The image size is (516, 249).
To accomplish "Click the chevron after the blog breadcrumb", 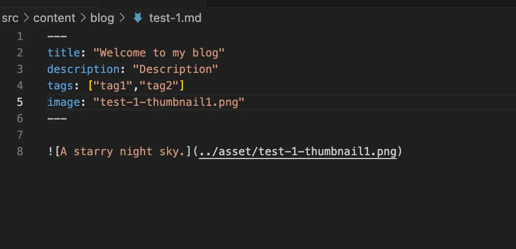I will coord(123,18).
